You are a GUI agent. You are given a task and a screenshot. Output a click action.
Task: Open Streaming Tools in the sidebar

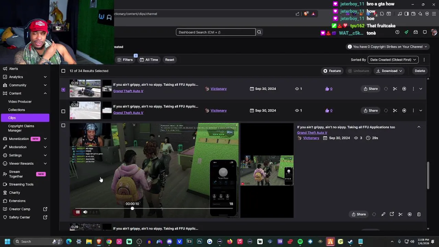point(21,184)
